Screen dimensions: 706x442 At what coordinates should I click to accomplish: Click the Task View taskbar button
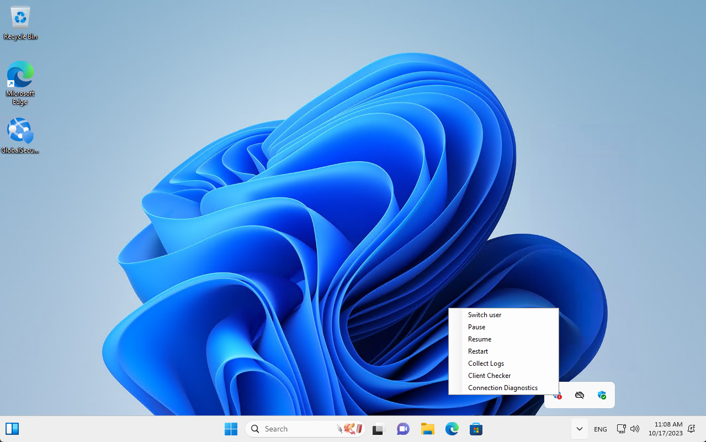coord(378,429)
